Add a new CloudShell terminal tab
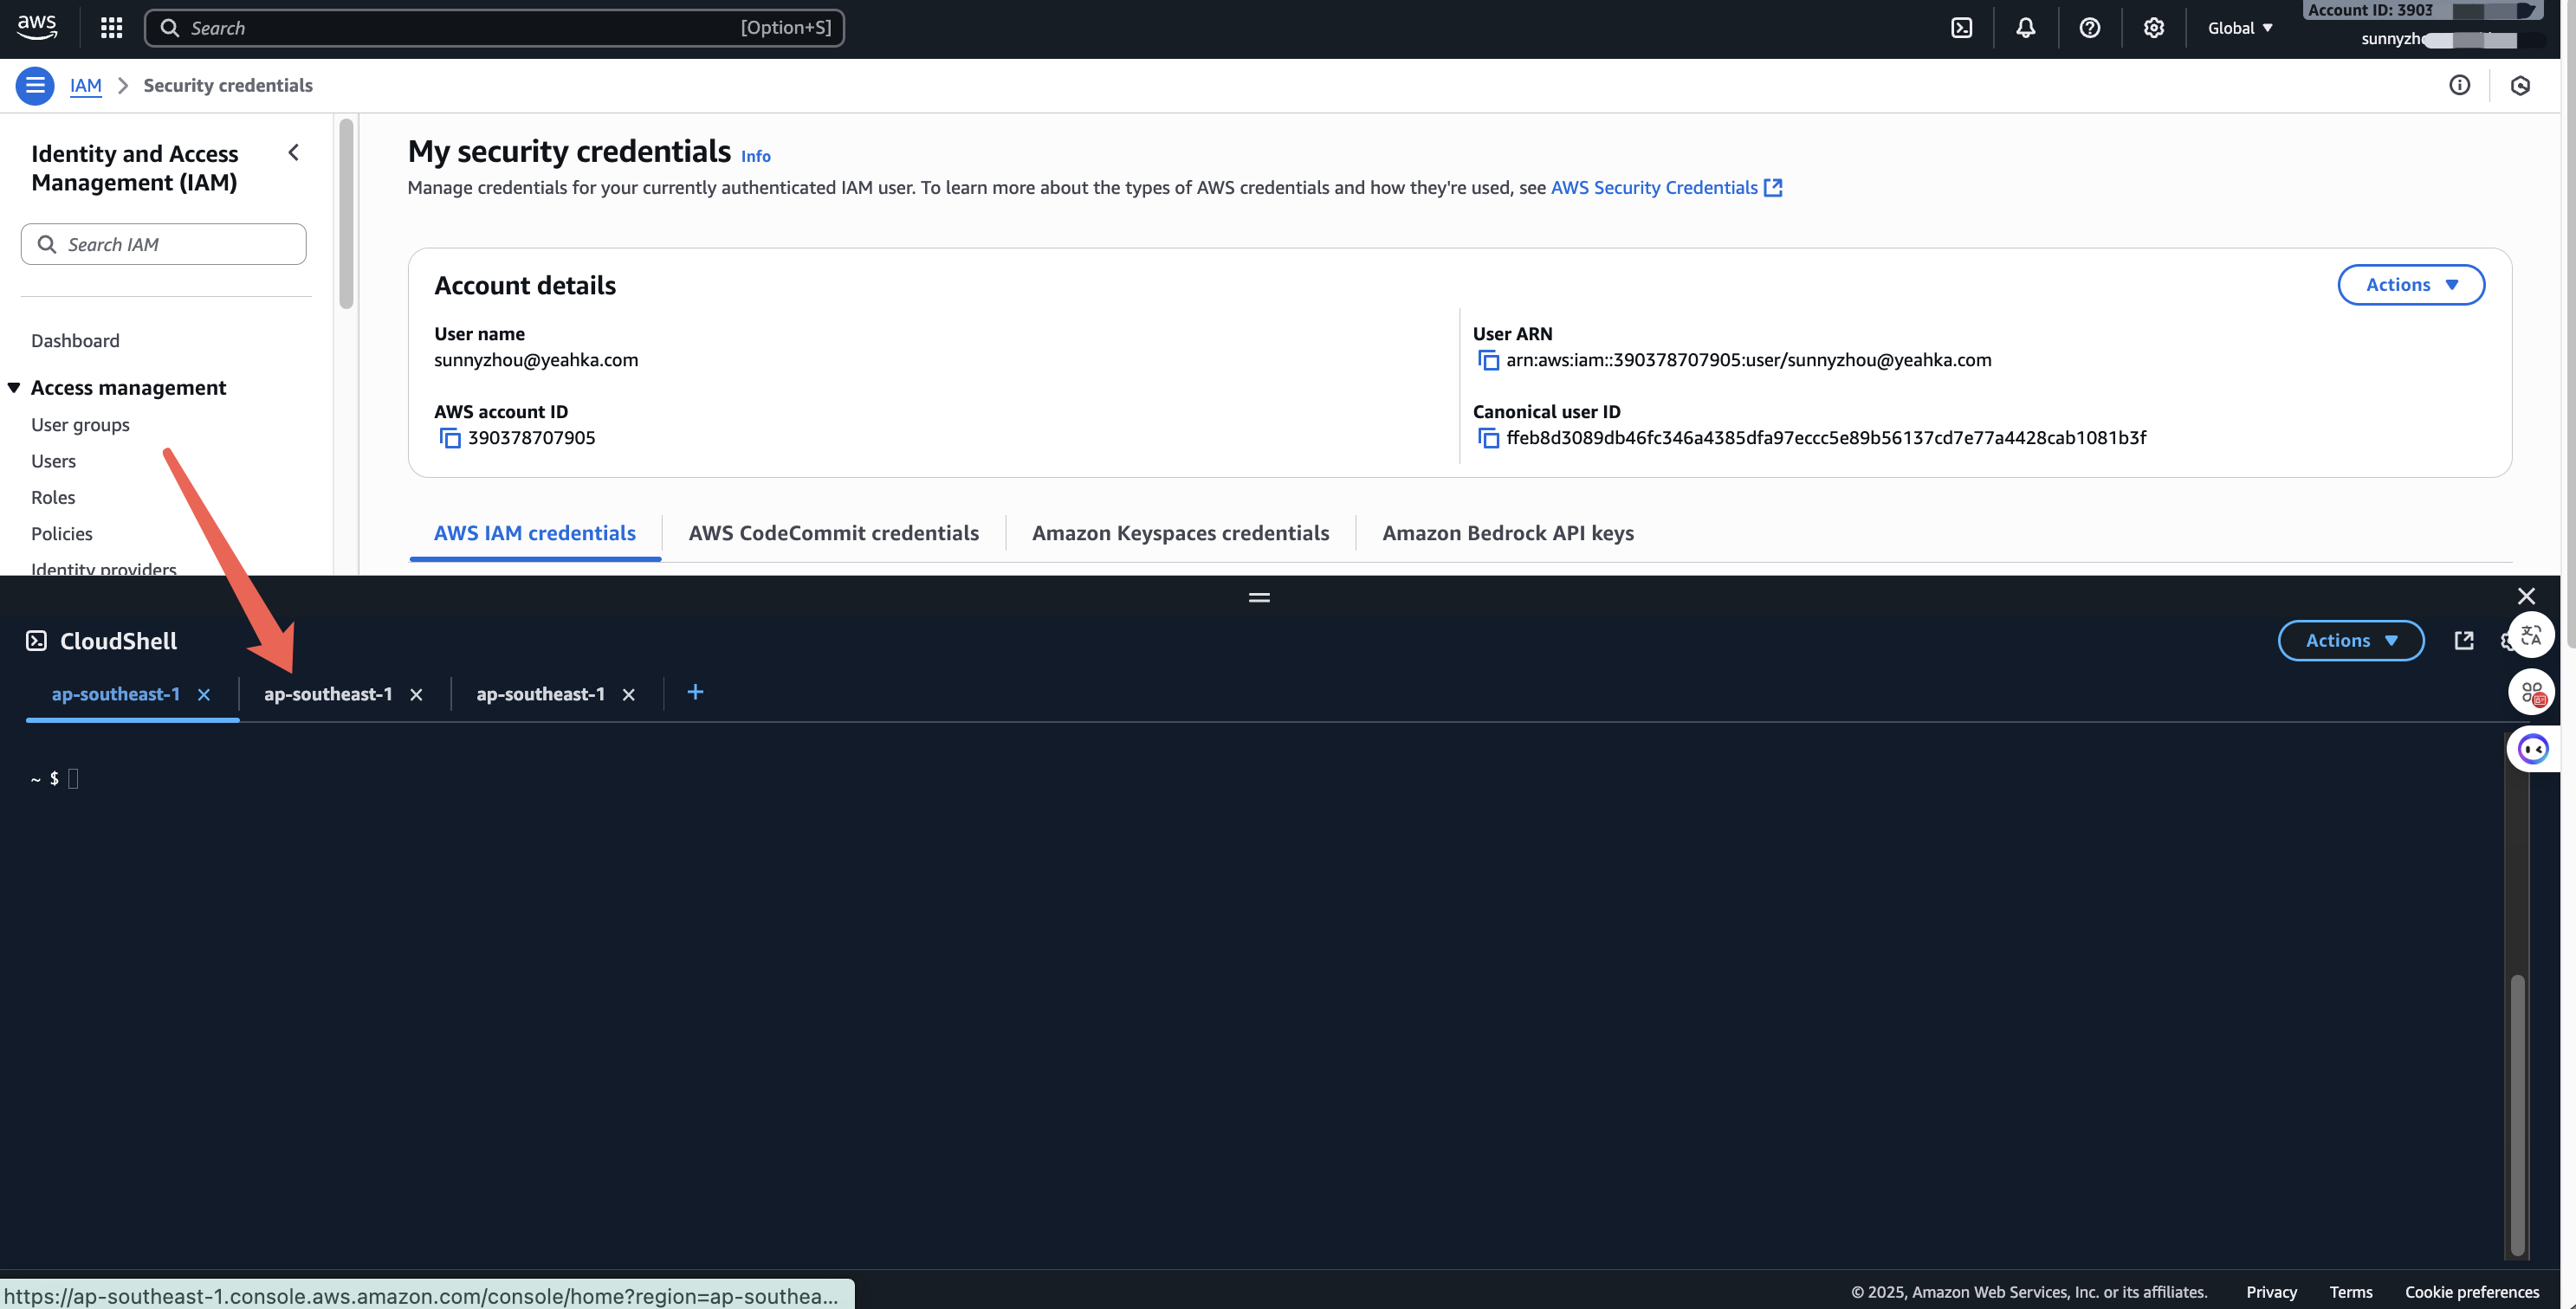The width and height of the screenshot is (2576, 1309). point(695,693)
